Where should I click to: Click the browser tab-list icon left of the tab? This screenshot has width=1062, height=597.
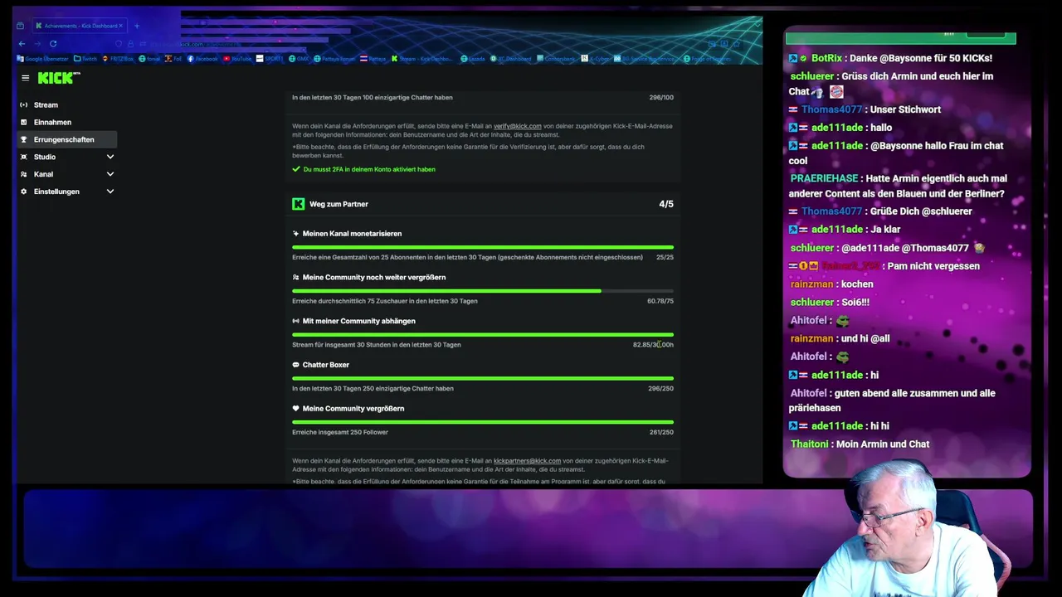click(x=20, y=26)
